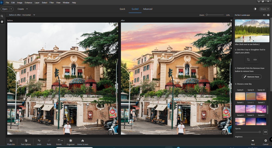Click the After image preview
This screenshot has width=272, height=148.
pos(176,79)
